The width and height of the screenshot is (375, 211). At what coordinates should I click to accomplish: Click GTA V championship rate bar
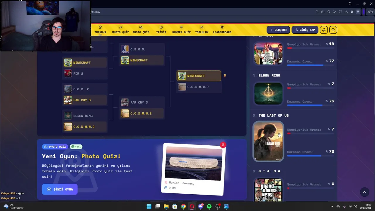(311, 48)
